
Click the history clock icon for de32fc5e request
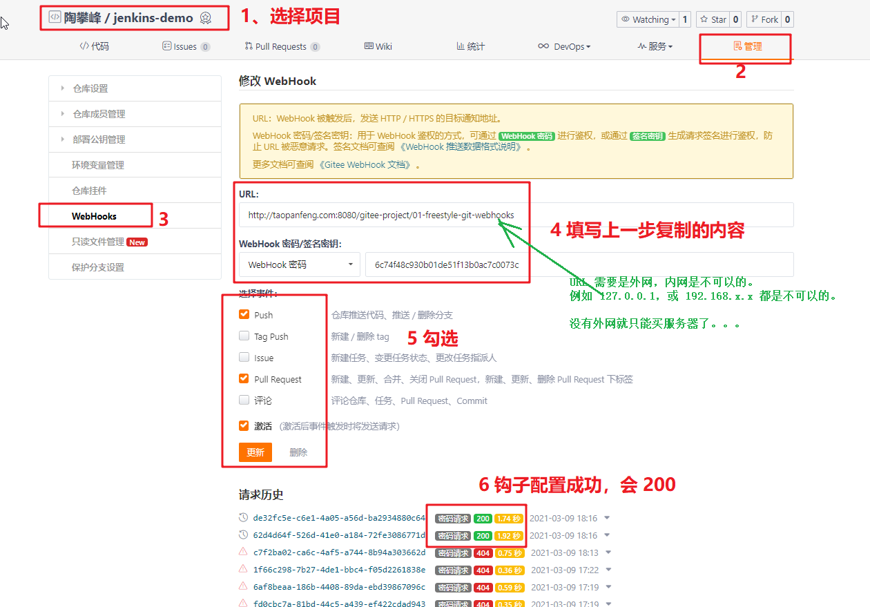[243, 518]
